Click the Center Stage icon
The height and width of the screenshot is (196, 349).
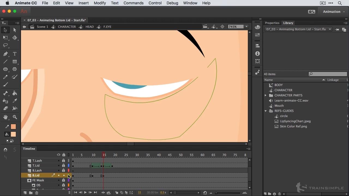click(222, 27)
